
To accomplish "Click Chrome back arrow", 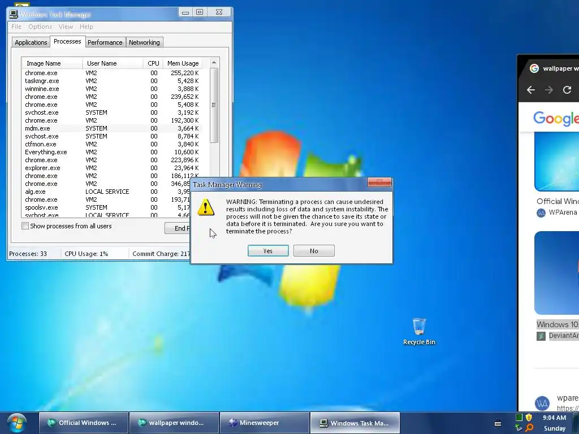I will [x=530, y=90].
